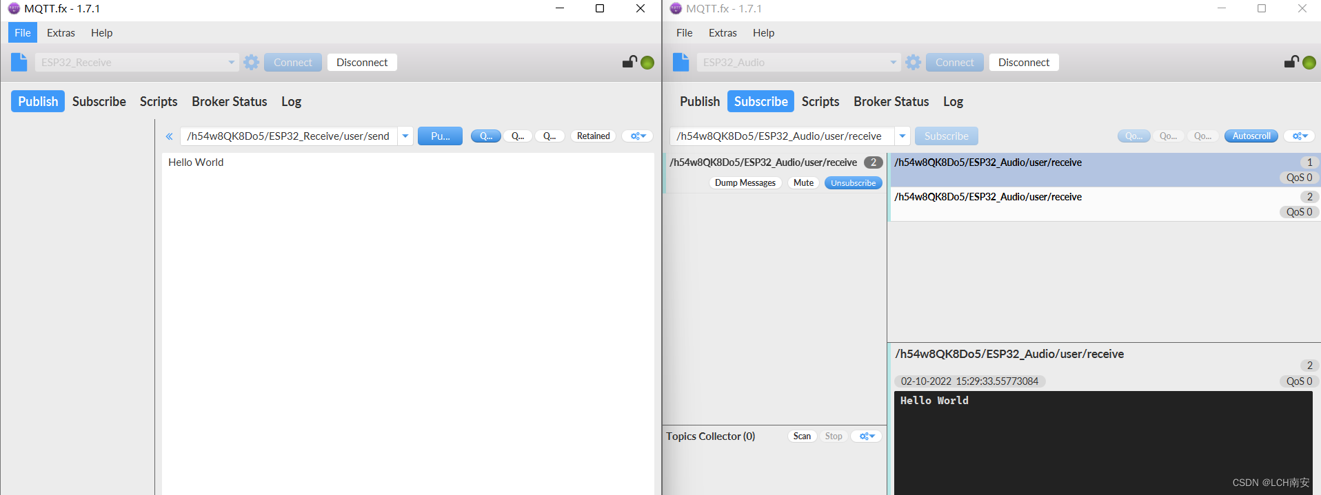Click the MQTT.fx app icon in the right title bar

pyautogui.click(x=676, y=8)
